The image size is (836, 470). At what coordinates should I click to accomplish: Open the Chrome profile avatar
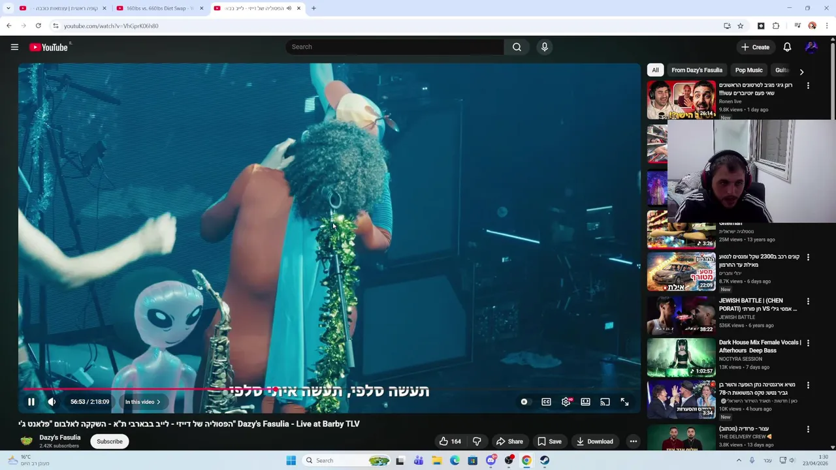[x=812, y=26]
